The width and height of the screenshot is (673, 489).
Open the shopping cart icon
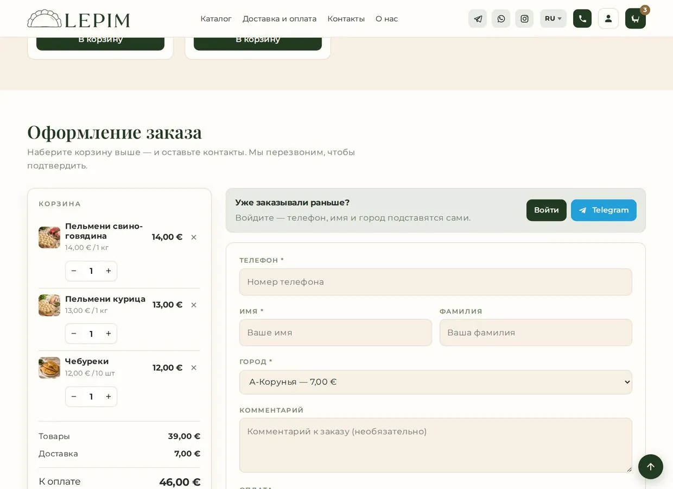click(x=636, y=18)
